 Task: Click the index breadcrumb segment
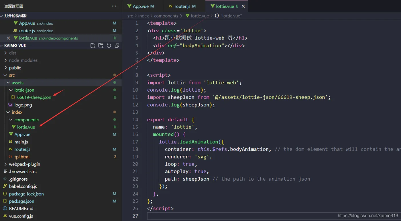pos(144,16)
